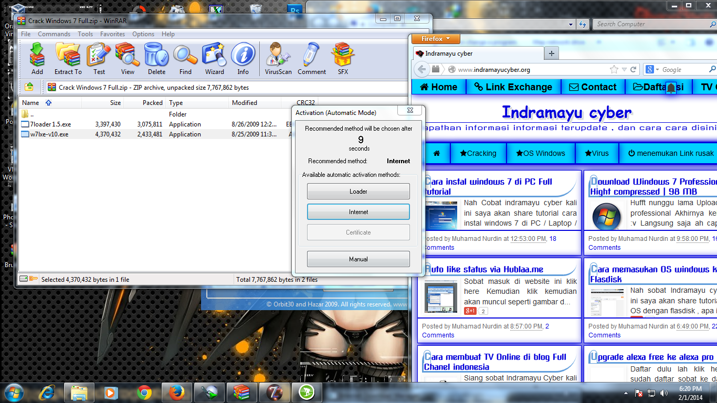Click the Delete recycle-bin icon in WinRAR

[x=156, y=59]
